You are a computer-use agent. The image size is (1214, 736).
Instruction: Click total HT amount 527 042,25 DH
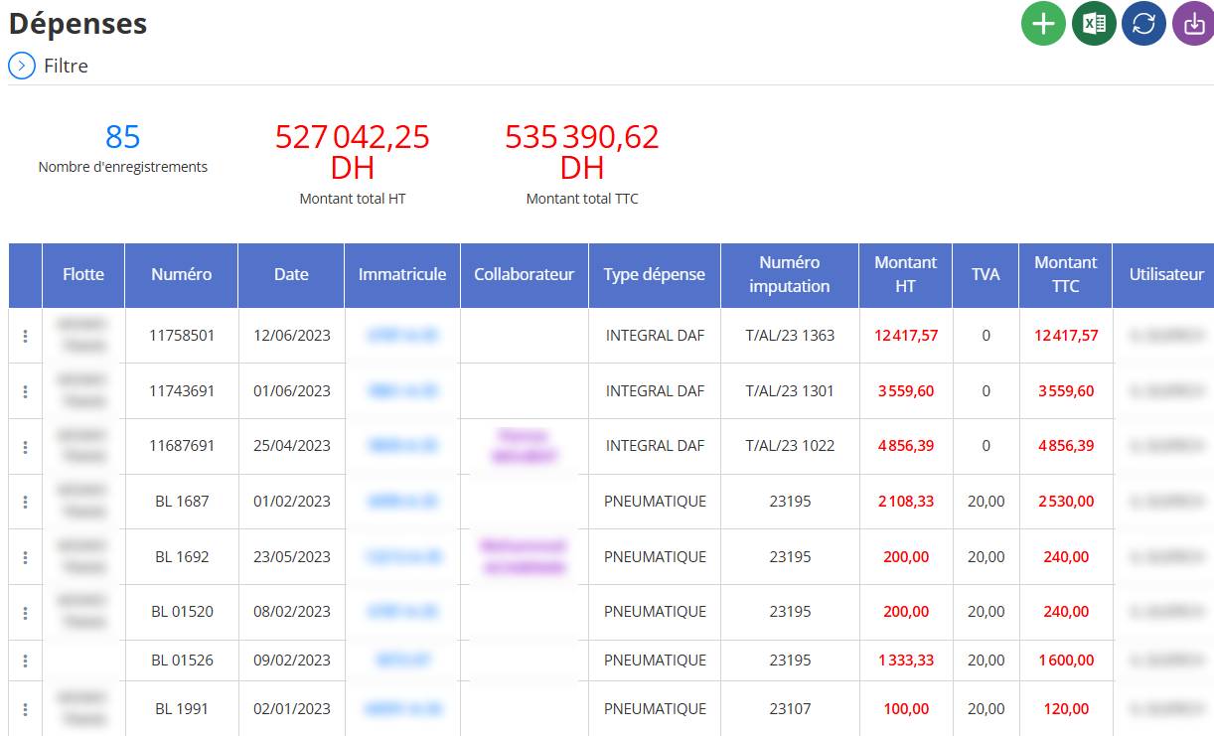tap(353, 151)
